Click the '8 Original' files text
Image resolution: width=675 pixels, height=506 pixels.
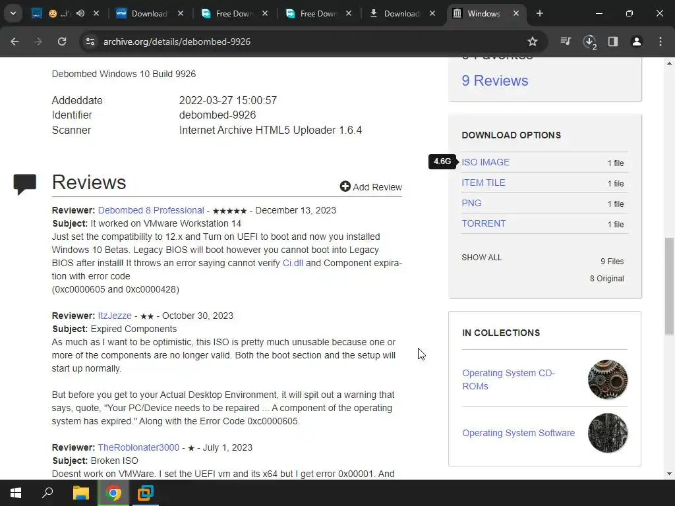606,279
